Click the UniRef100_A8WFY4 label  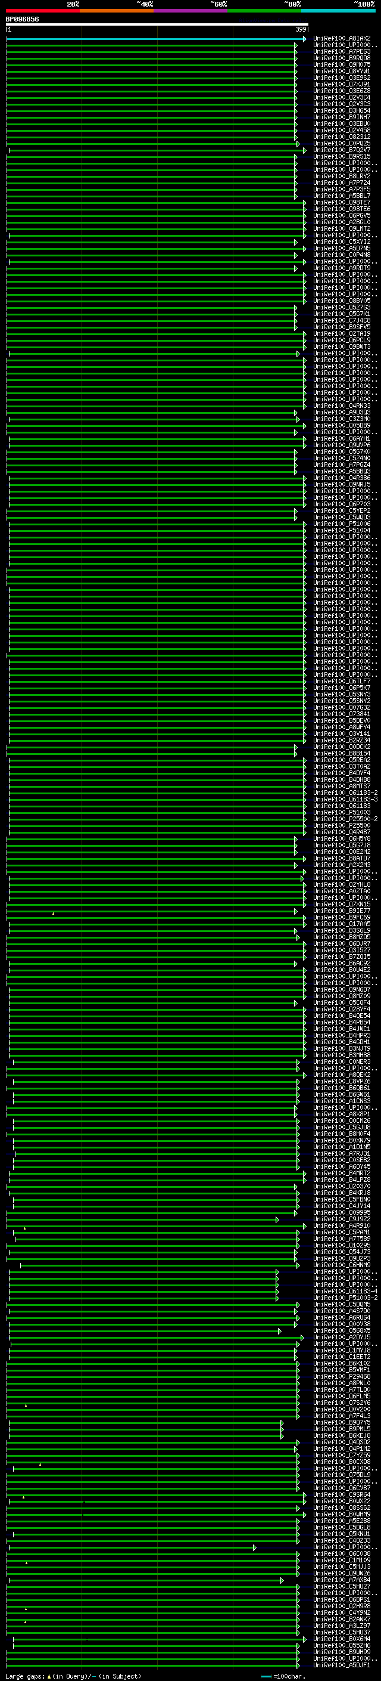click(342, 727)
